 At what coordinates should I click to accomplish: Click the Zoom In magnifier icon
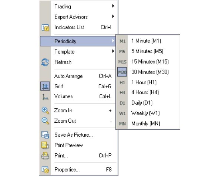click(x=45, y=110)
